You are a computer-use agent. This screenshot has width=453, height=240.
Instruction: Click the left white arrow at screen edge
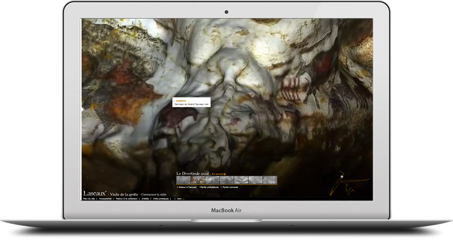82,109
